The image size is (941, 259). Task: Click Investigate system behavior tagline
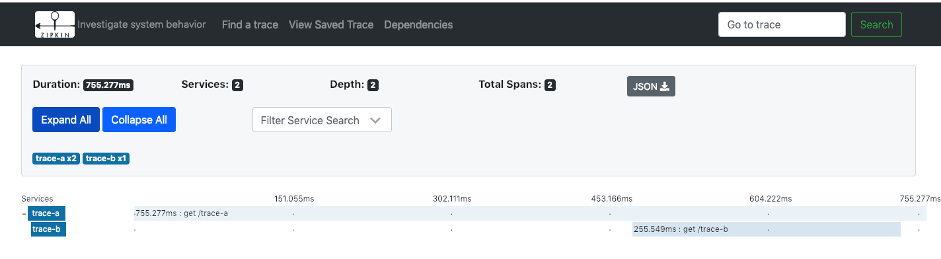click(x=142, y=24)
